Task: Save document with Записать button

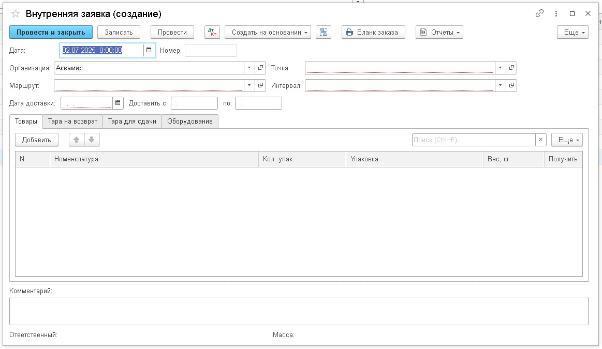Action: tap(119, 32)
